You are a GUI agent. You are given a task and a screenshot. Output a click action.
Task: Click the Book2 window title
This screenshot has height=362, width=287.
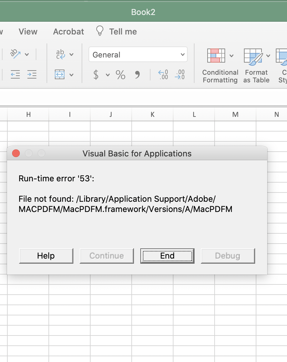point(143,12)
